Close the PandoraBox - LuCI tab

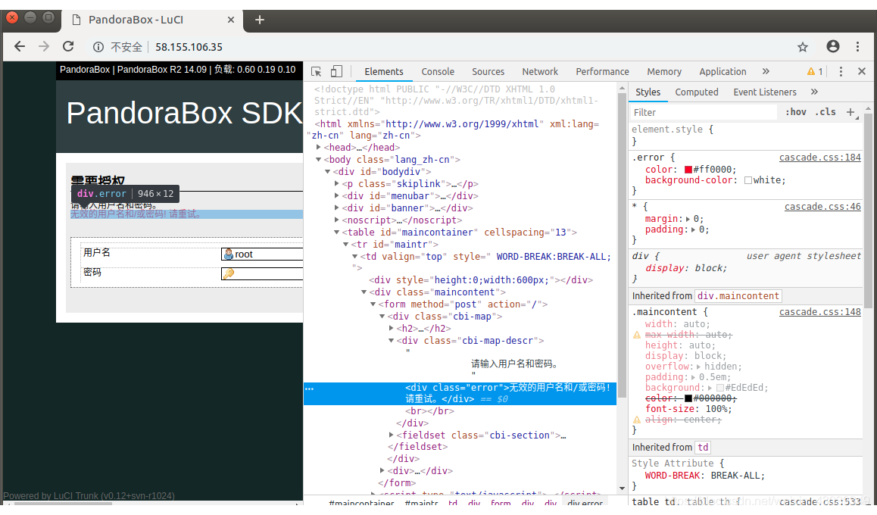pos(231,20)
